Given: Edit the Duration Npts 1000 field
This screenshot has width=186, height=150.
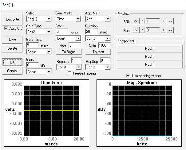Looking at the screenshot, I should pos(105,45).
